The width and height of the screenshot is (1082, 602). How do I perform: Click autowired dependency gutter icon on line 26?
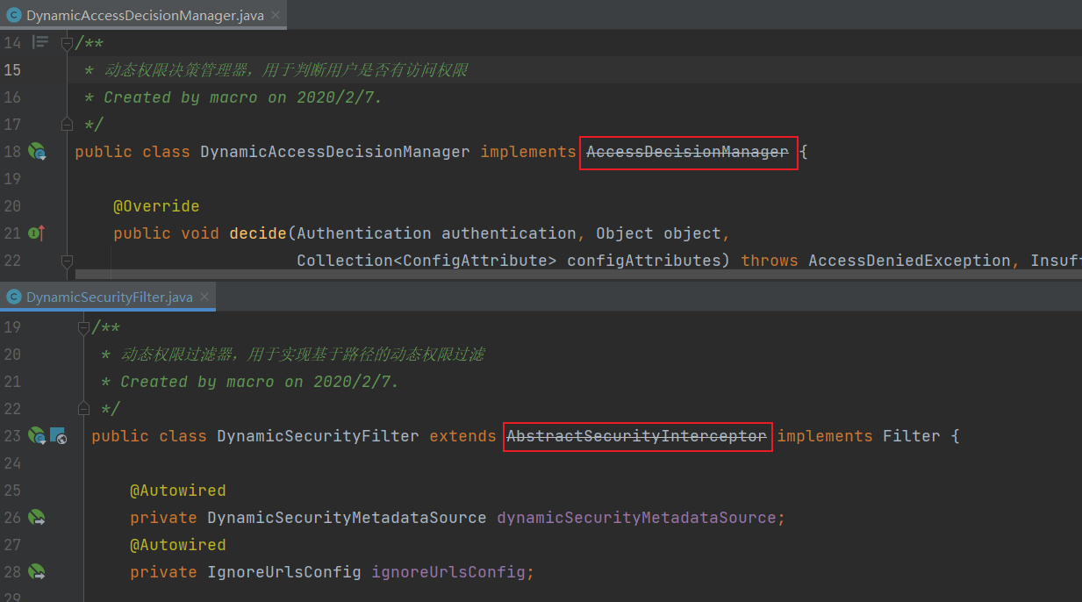click(x=37, y=518)
